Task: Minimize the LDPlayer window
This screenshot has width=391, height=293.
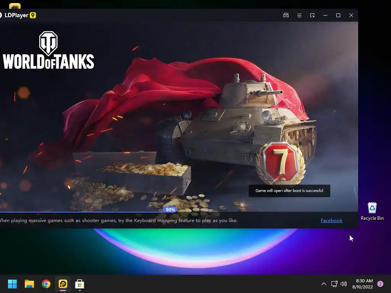Action: [325, 15]
